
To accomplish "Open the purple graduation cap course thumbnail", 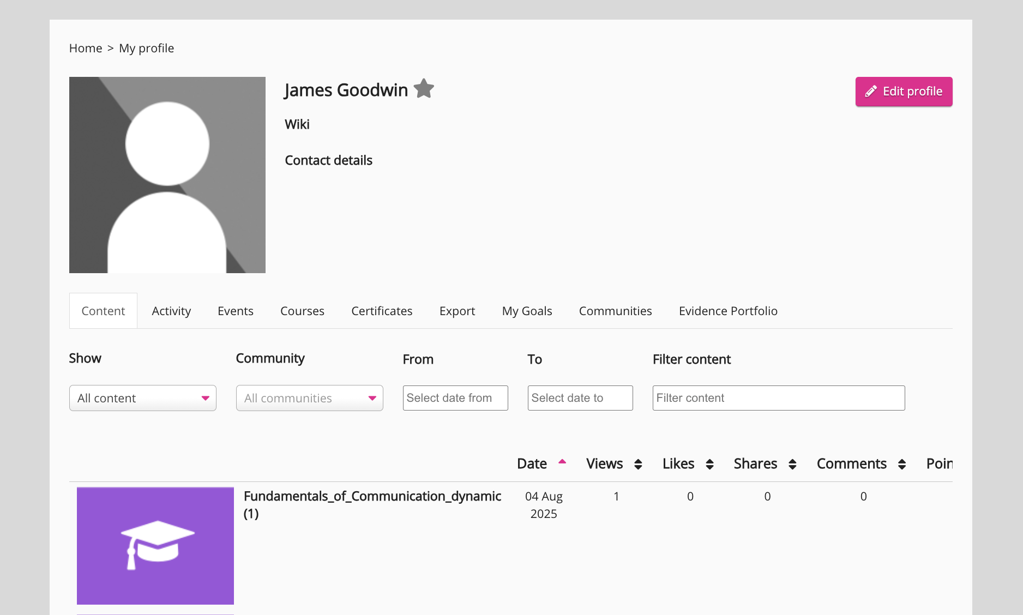I will pyautogui.click(x=155, y=546).
